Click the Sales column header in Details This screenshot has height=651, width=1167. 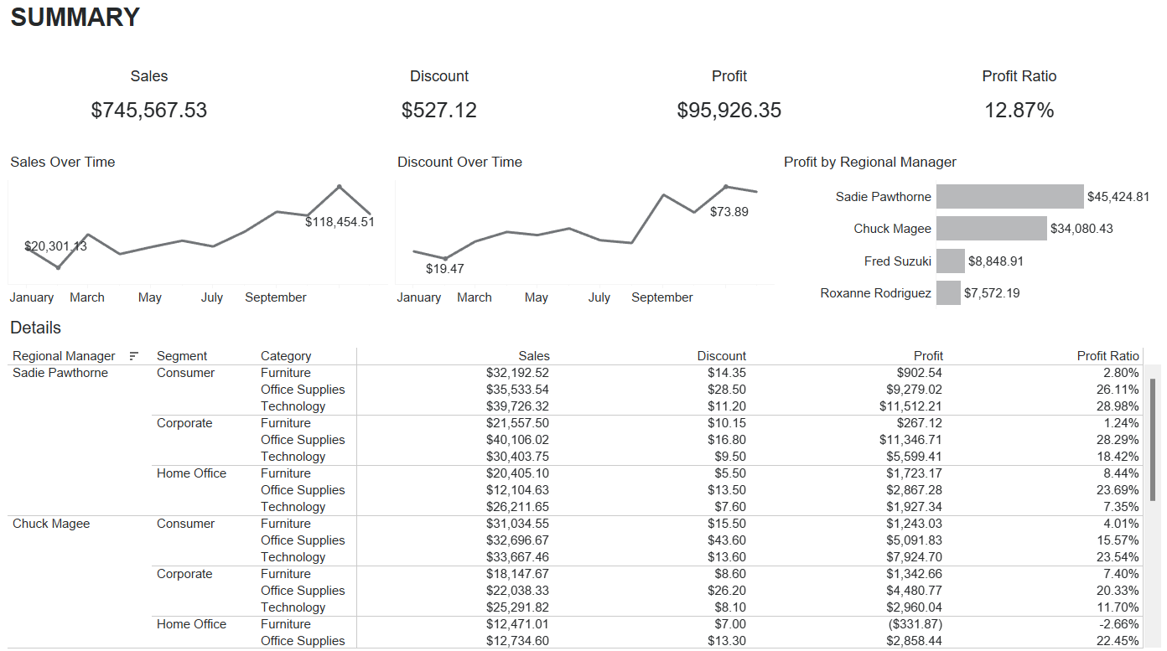[x=534, y=356]
